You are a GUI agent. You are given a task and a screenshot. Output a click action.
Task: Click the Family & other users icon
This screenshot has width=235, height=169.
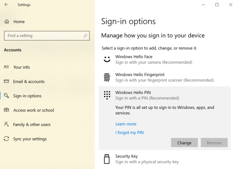point(6,124)
